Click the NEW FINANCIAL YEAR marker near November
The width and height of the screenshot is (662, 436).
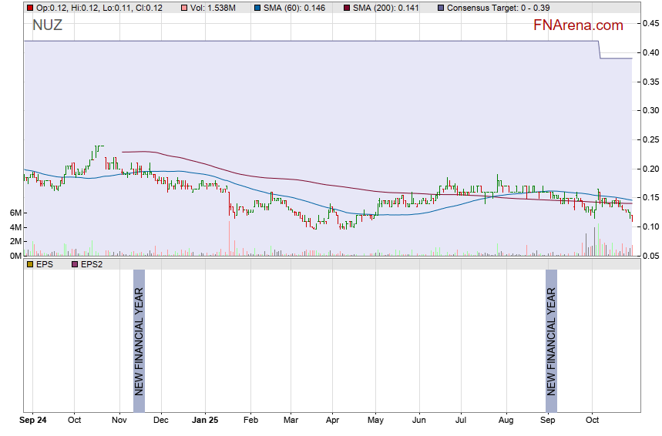(139, 333)
